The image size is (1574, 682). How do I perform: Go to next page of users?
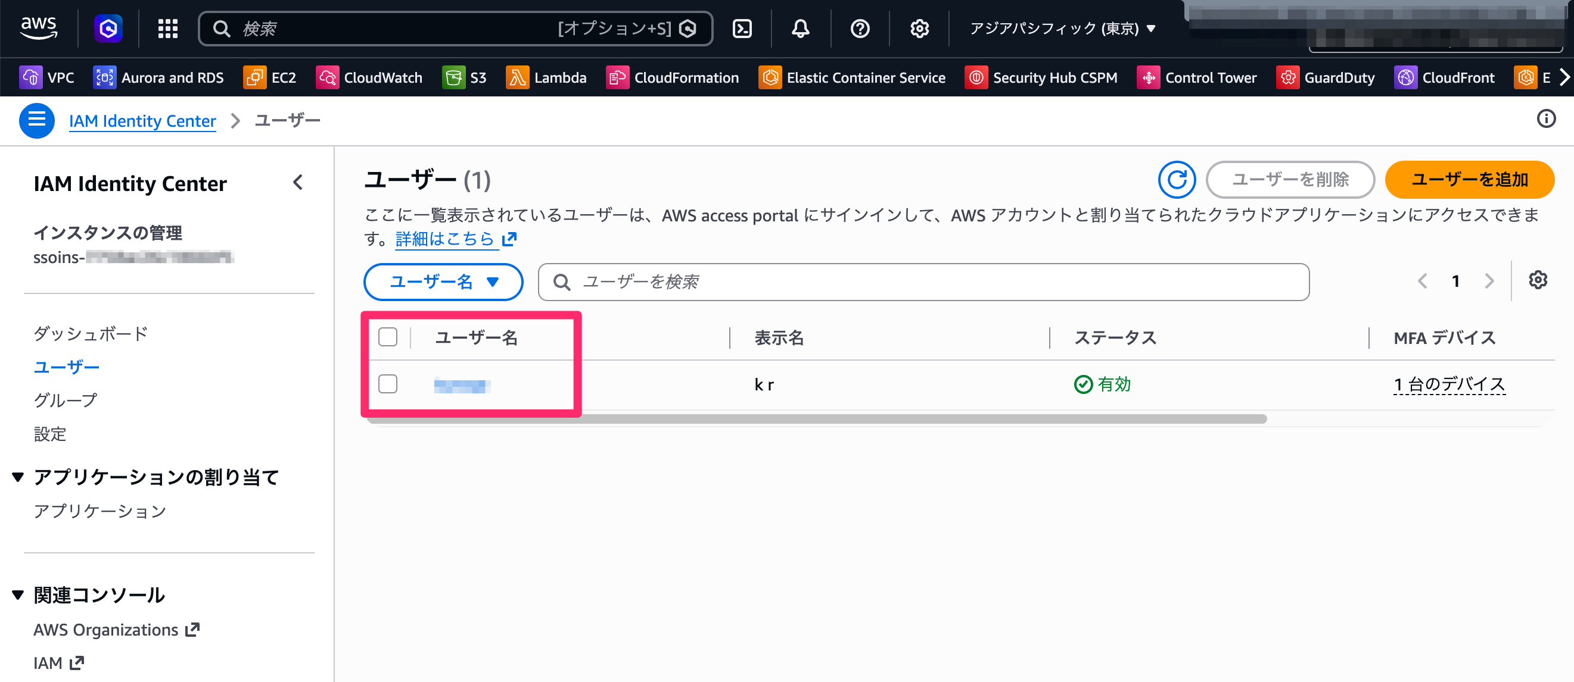(x=1489, y=281)
